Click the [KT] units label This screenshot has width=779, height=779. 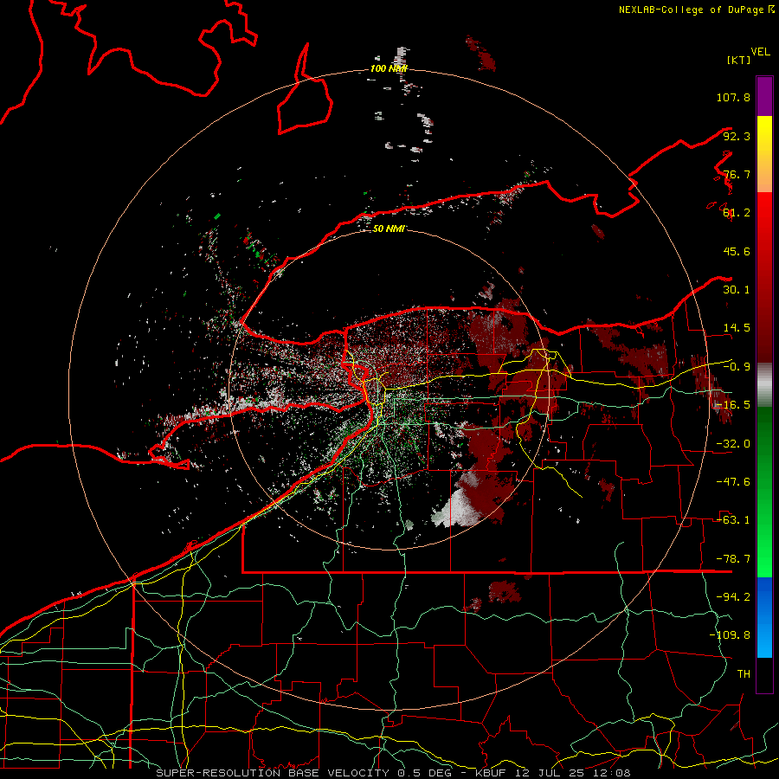click(738, 60)
